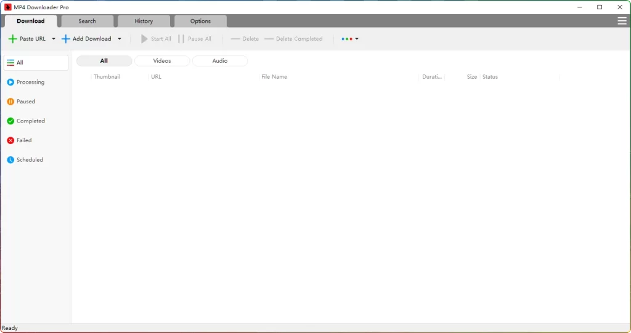Switch to the Search tab
The image size is (631, 333).
[88, 21]
